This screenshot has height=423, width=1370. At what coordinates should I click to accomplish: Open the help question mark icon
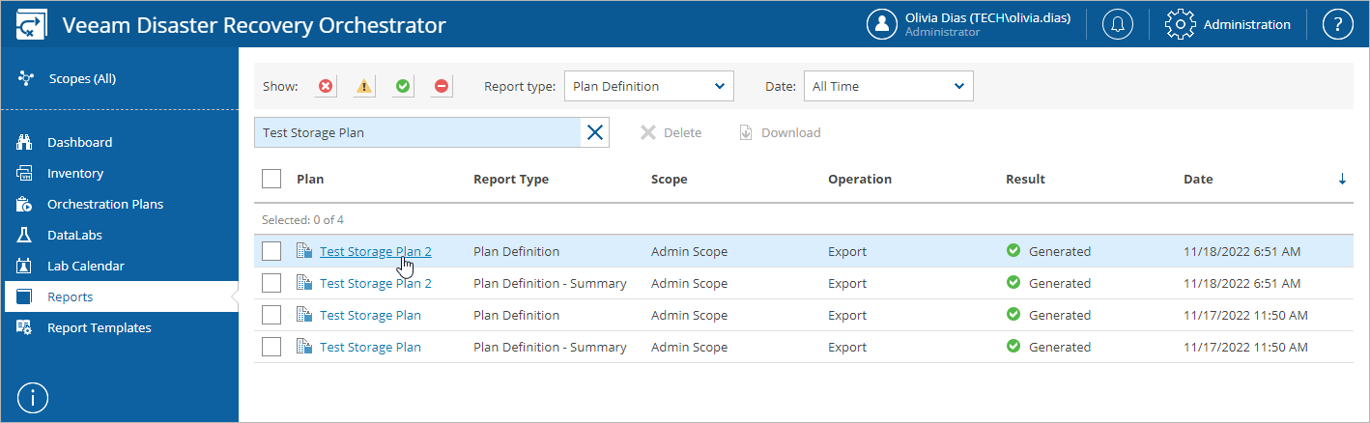click(x=1337, y=25)
